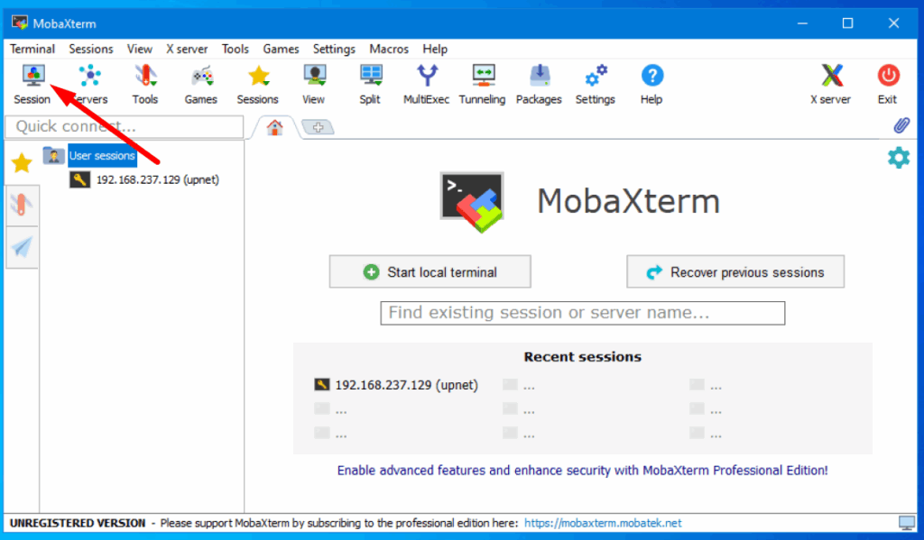Click Recover previous sessions button
Viewport: 924px width, 540px height.
(735, 271)
